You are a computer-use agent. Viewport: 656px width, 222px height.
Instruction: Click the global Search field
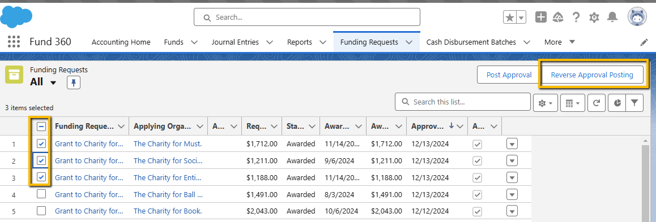click(306, 18)
